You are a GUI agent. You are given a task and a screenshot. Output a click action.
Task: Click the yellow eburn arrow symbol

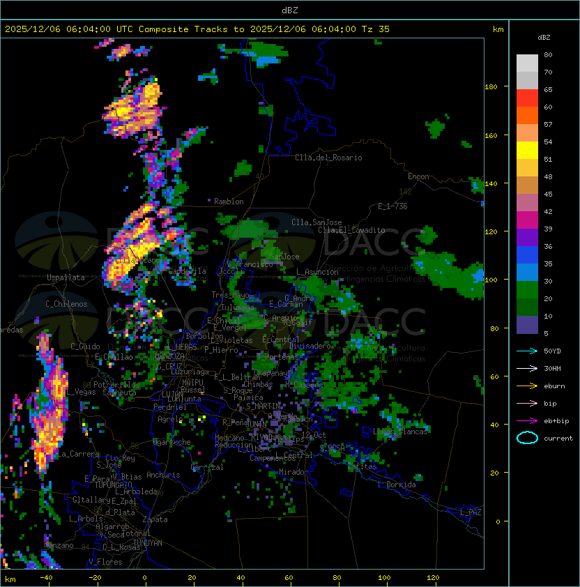527,386
